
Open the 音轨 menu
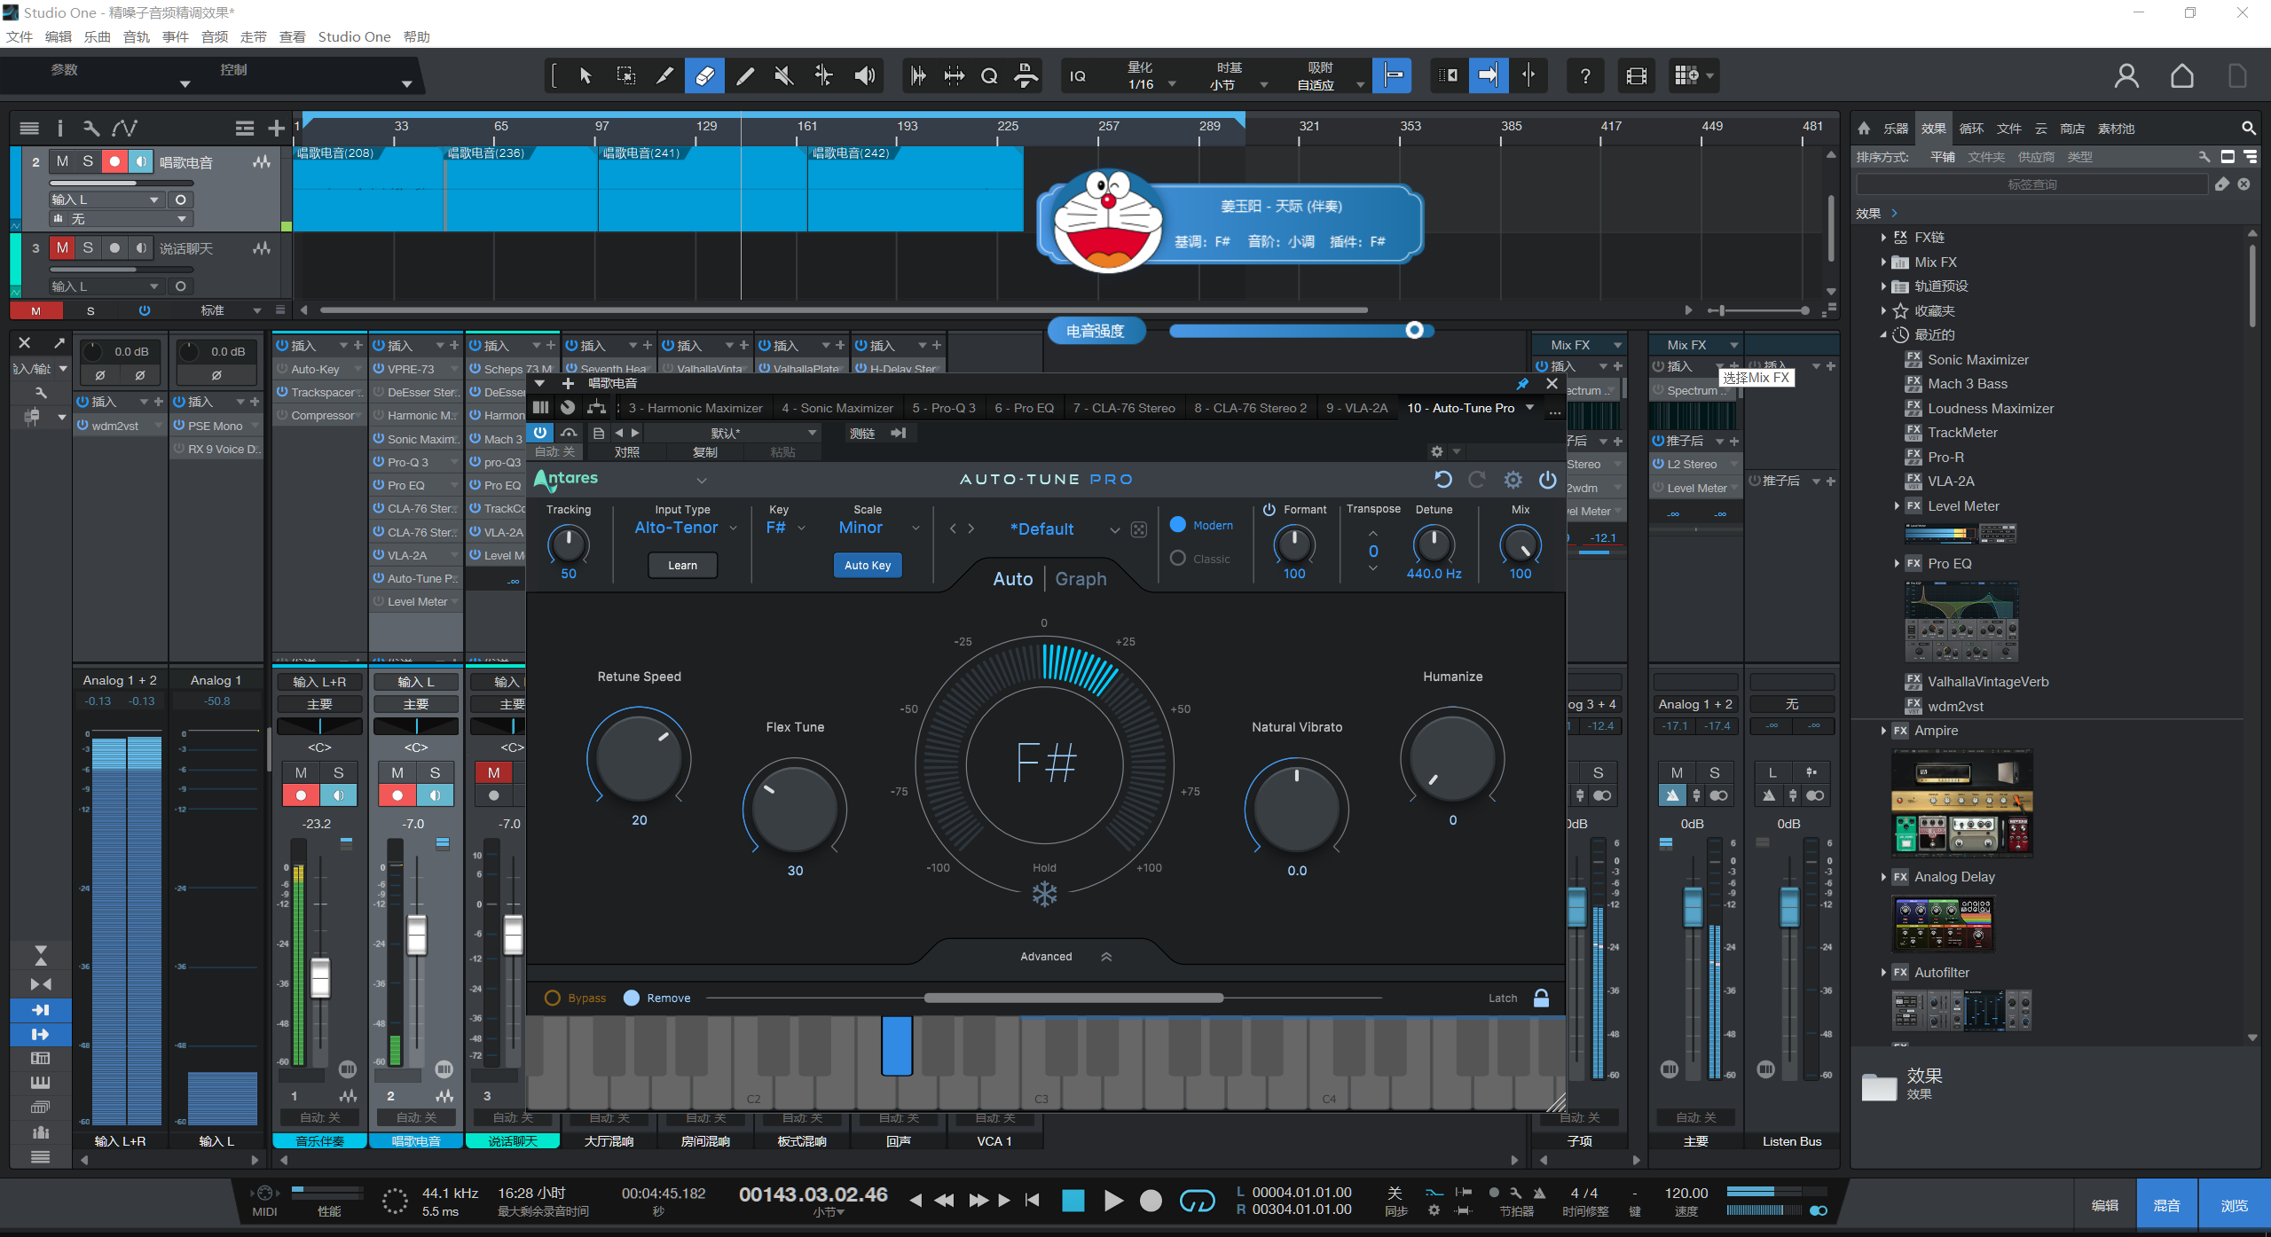click(137, 36)
